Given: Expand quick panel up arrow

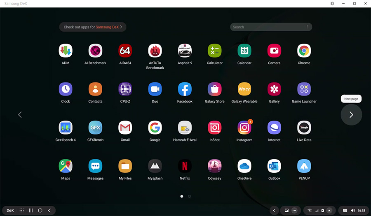Looking at the screenshot, I should [329, 210].
